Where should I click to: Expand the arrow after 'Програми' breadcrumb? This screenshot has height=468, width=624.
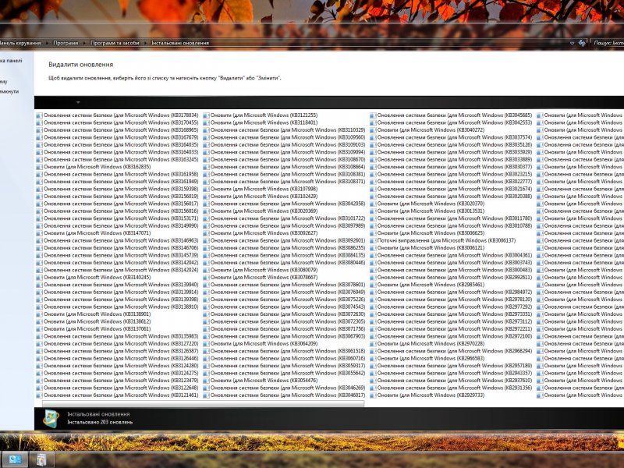84,43
